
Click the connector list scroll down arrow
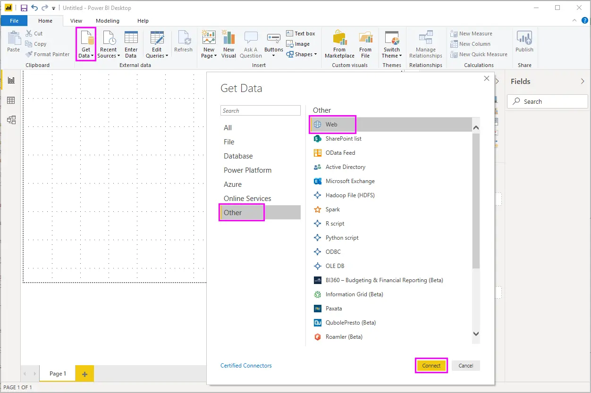click(476, 334)
